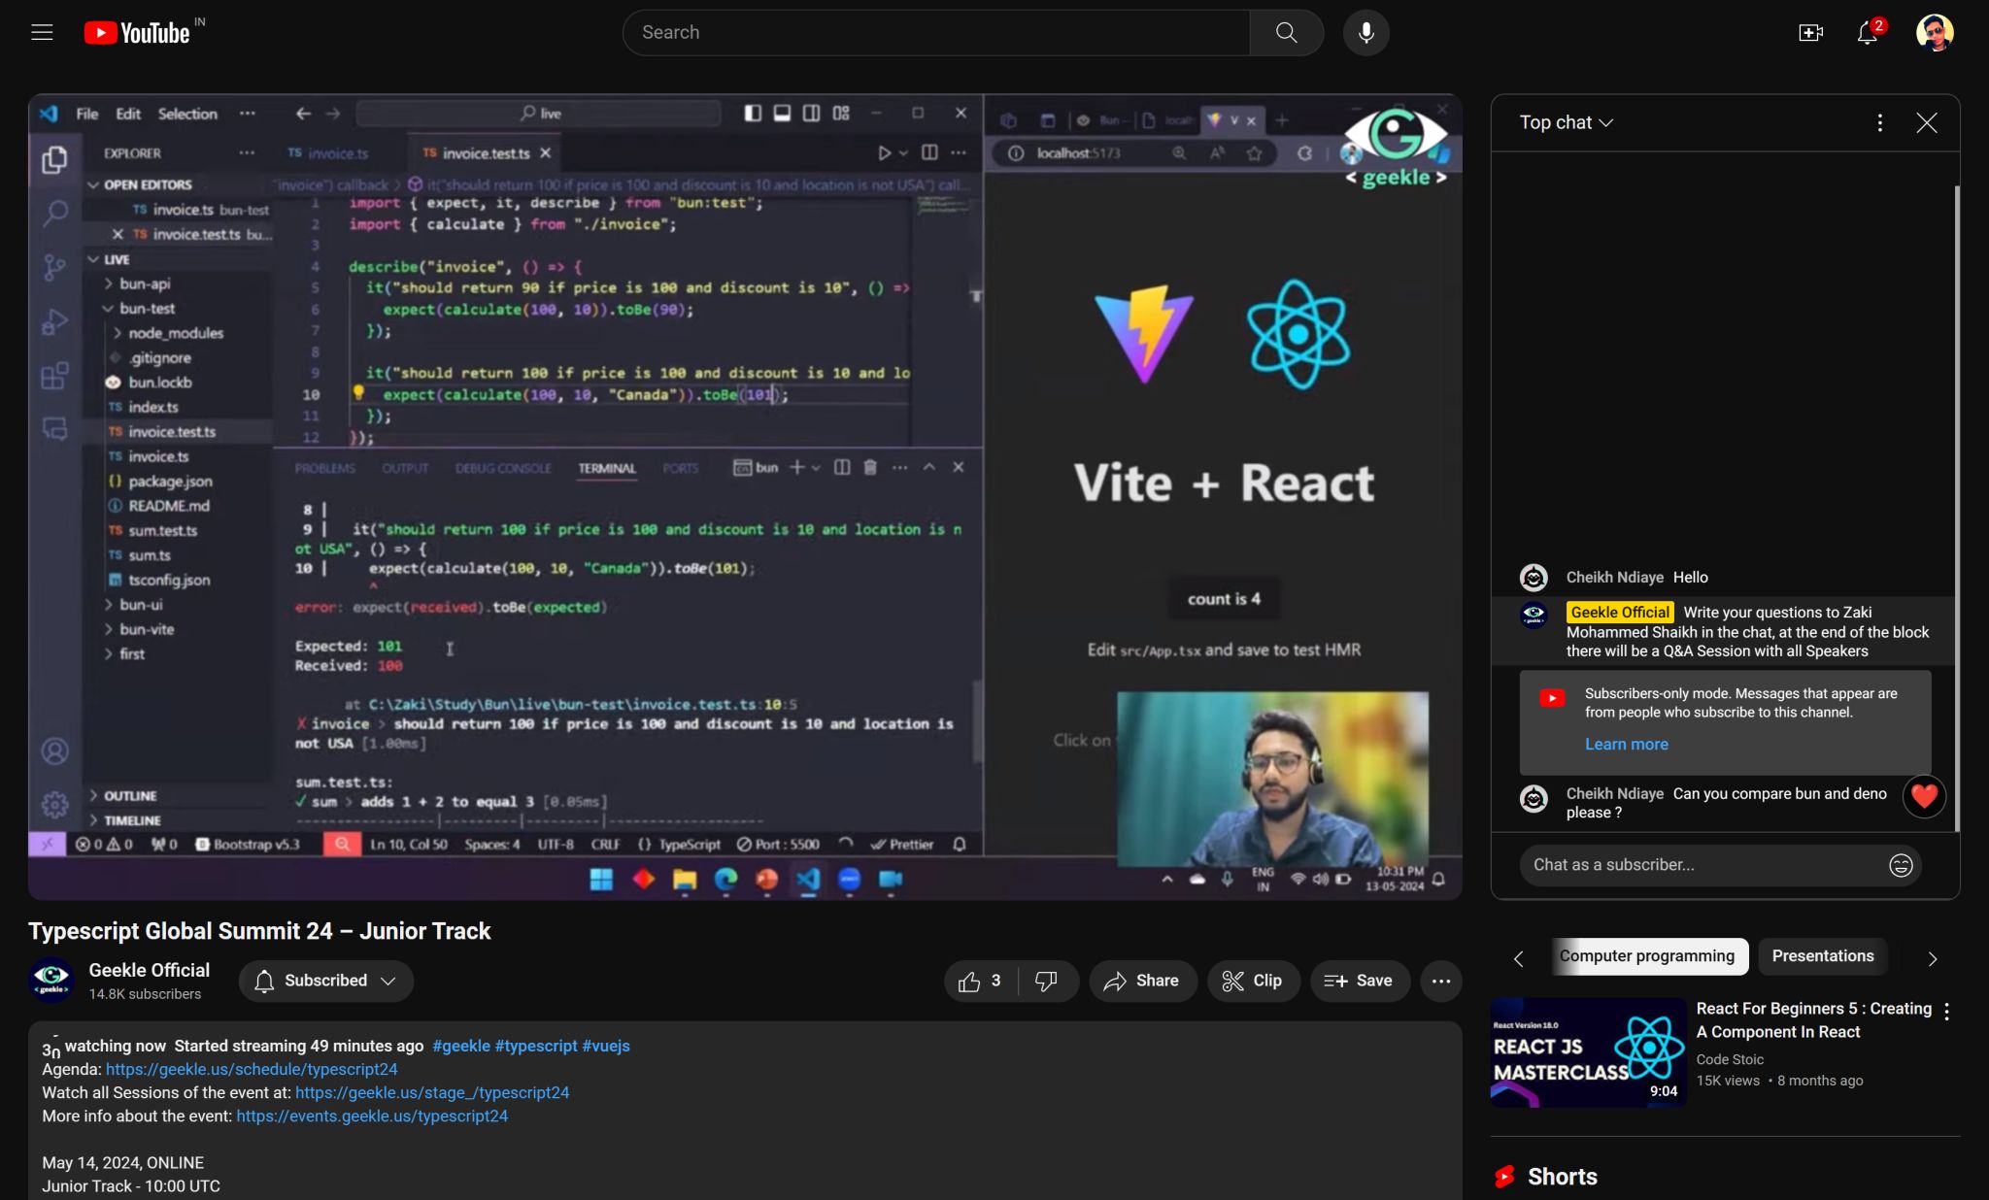Select the Computer programming chip
This screenshot has width=1989, height=1200.
click(1647, 956)
